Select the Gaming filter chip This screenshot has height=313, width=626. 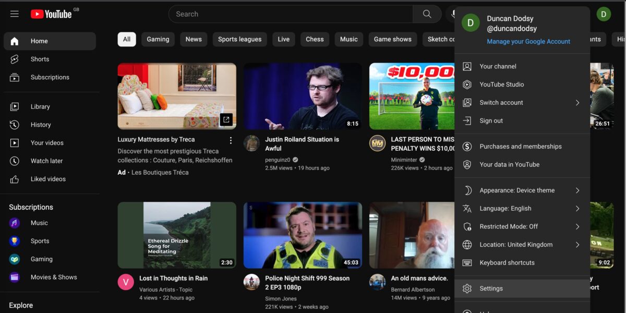[x=158, y=39]
